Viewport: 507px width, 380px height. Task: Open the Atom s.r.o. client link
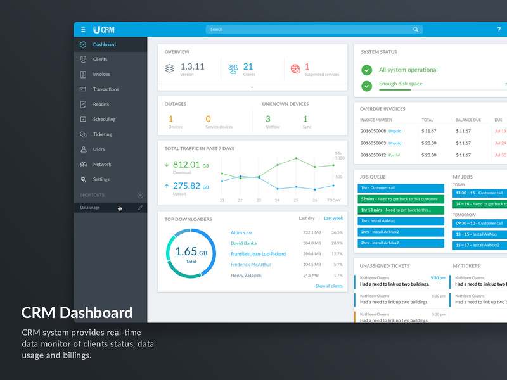click(x=243, y=232)
